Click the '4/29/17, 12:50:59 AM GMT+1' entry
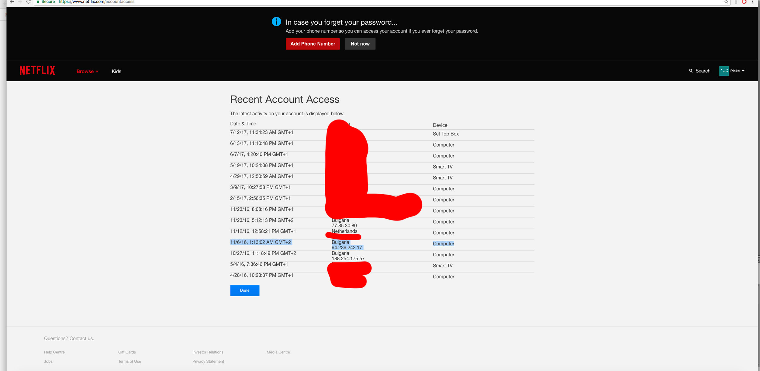The image size is (760, 371). pos(262,176)
